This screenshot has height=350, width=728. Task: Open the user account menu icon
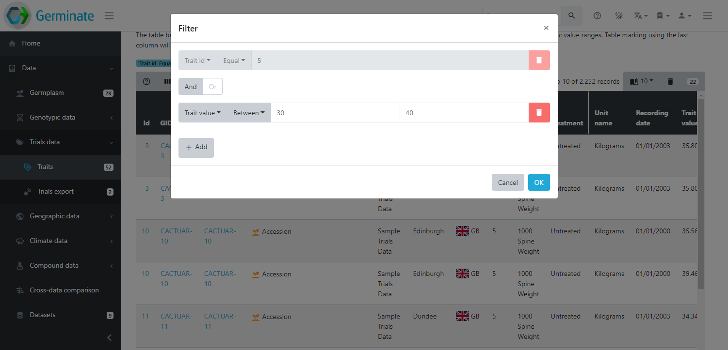point(684,16)
